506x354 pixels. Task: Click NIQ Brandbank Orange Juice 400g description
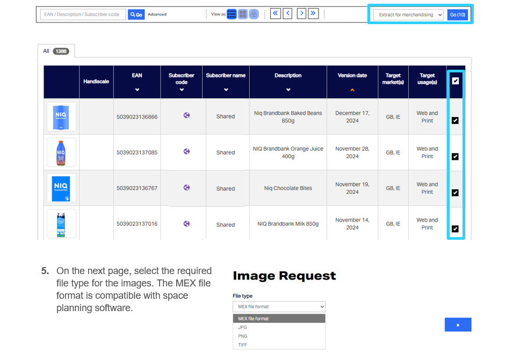click(288, 152)
